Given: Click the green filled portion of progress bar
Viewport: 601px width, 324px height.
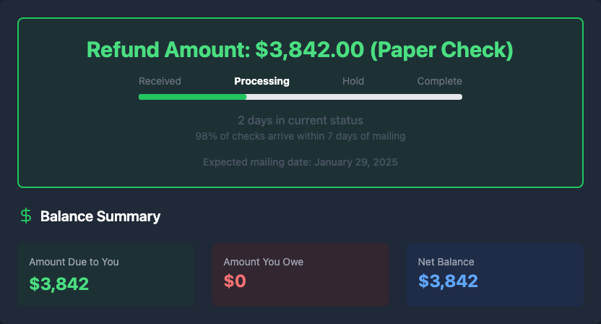Looking at the screenshot, I should click(x=192, y=96).
